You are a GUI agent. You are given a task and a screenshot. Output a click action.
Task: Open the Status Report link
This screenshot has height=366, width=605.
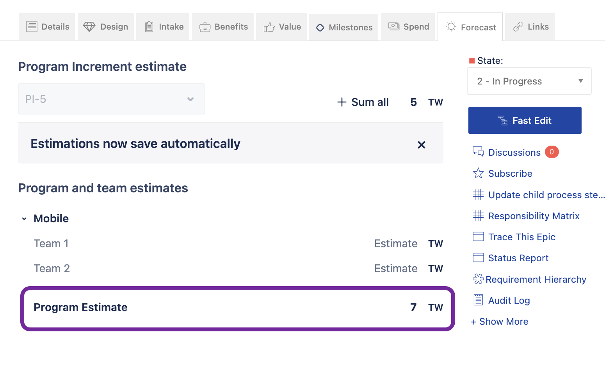(x=518, y=258)
